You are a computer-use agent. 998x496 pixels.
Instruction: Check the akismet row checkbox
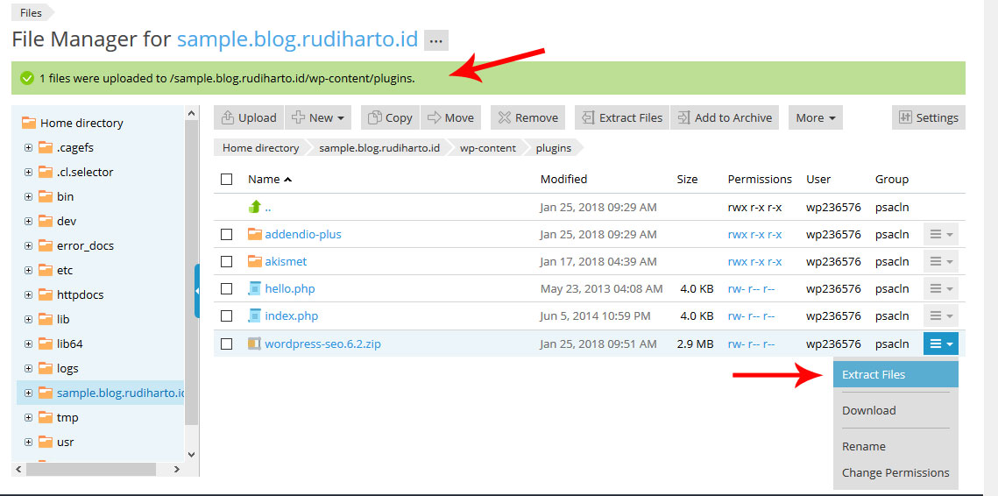[227, 262]
